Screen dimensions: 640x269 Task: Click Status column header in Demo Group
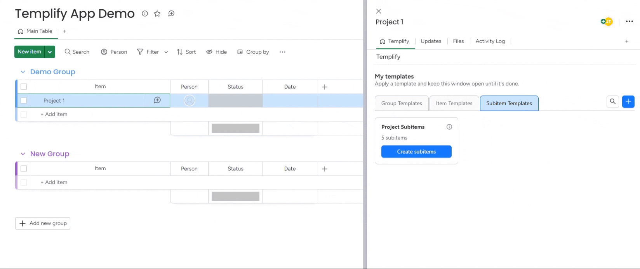pos(236,87)
